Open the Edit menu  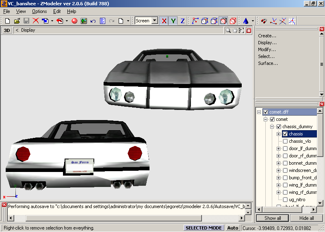[x=57, y=11]
